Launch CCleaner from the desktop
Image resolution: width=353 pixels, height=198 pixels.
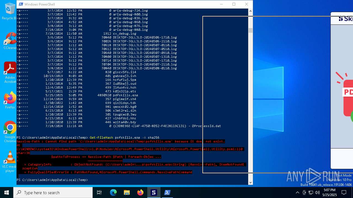10,41
